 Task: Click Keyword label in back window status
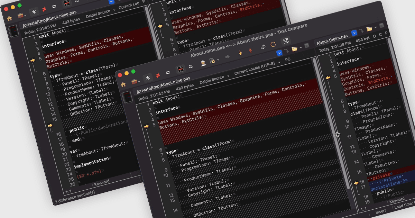102,182
